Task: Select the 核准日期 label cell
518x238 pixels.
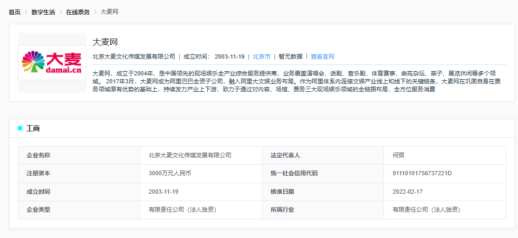Action: [323, 192]
